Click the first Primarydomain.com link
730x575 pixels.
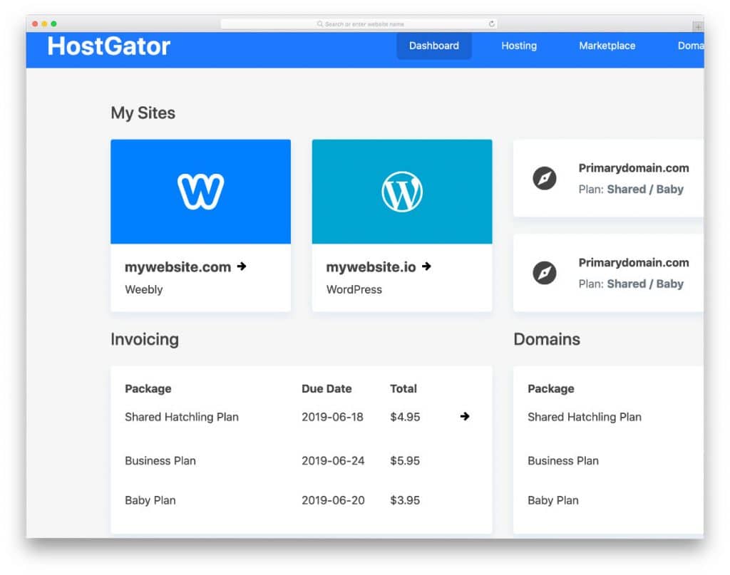(633, 168)
